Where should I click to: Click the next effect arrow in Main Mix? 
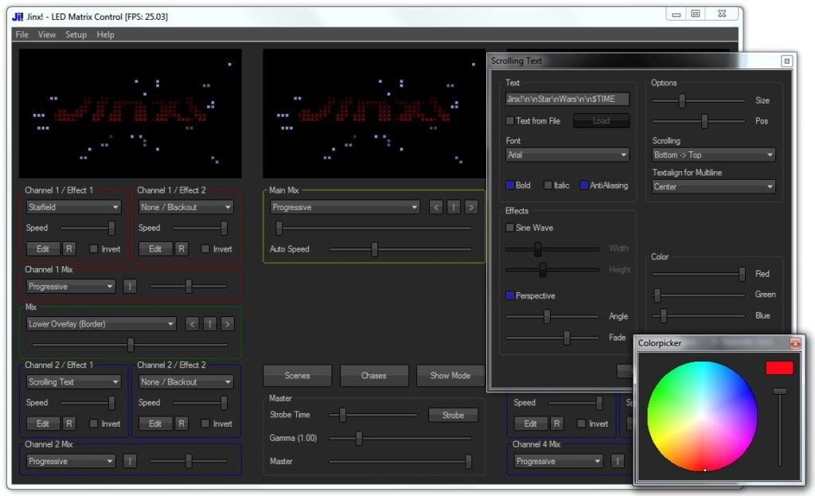pos(470,206)
